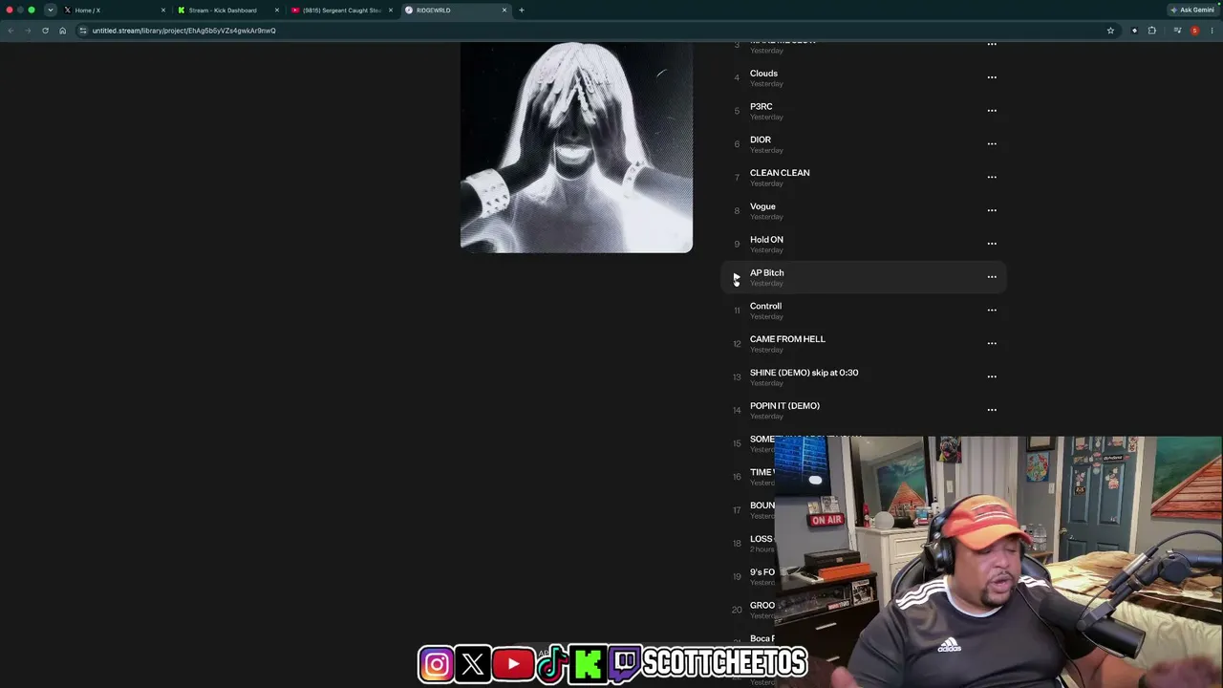Open the Chrome three-dot menu
Viewport: 1223px width, 688px height.
click(x=1212, y=31)
